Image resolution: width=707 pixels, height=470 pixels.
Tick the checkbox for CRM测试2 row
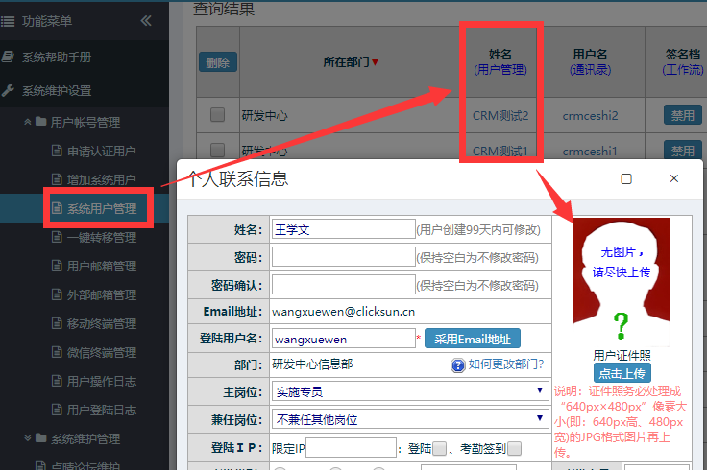pos(218,115)
